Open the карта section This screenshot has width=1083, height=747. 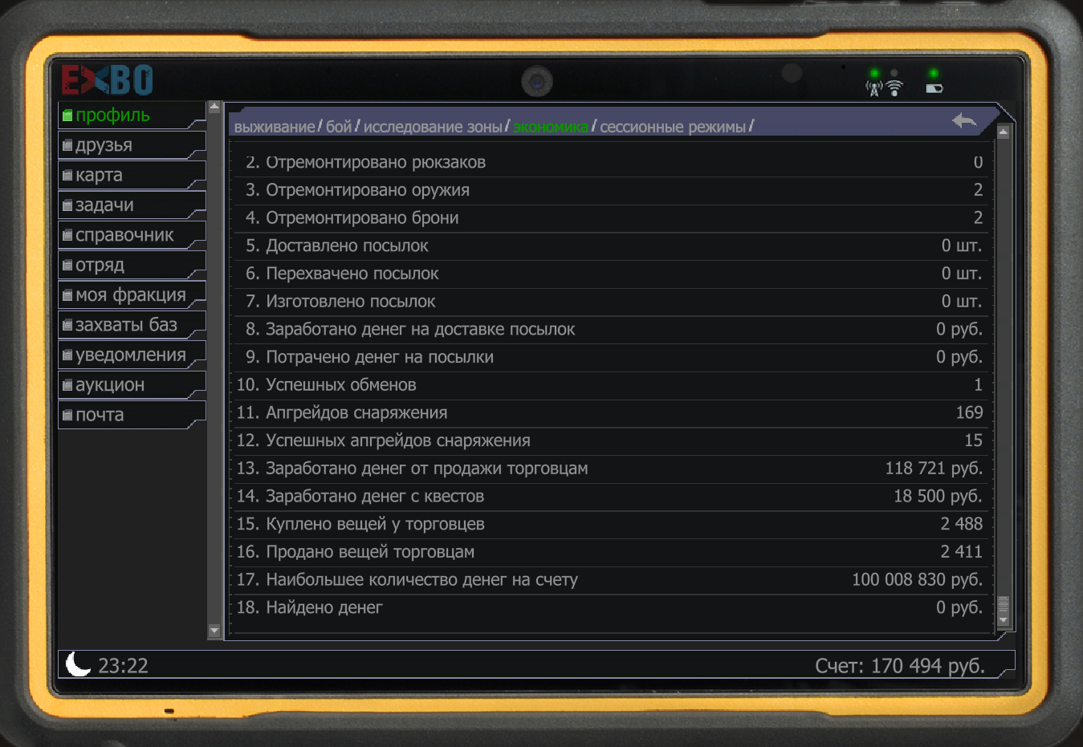pos(132,175)
